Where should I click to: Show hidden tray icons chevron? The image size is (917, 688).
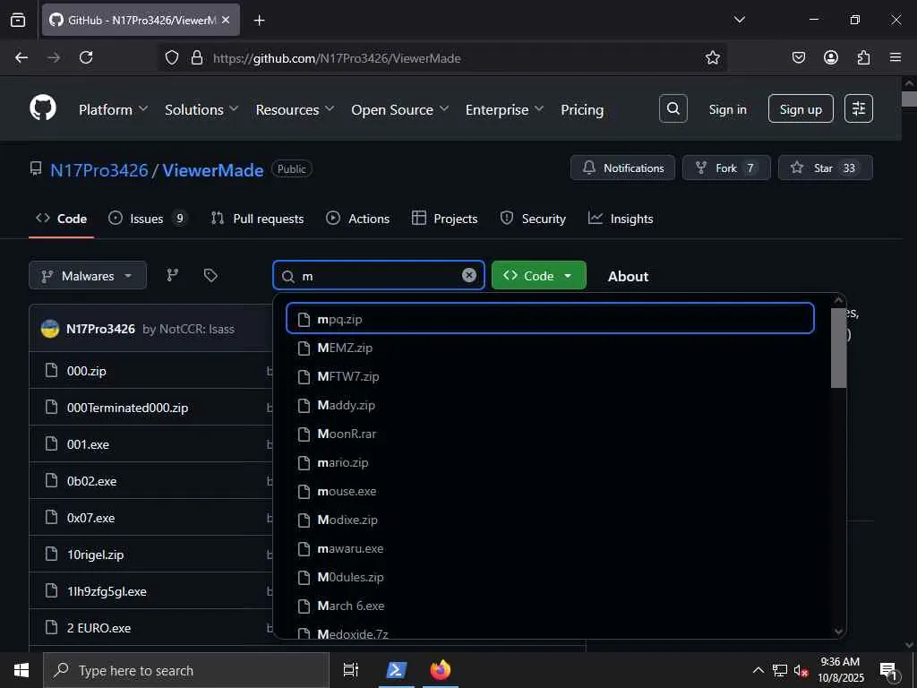coord(758,670)
